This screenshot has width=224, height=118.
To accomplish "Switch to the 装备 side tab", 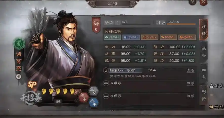I will click(x=204, y=52).
